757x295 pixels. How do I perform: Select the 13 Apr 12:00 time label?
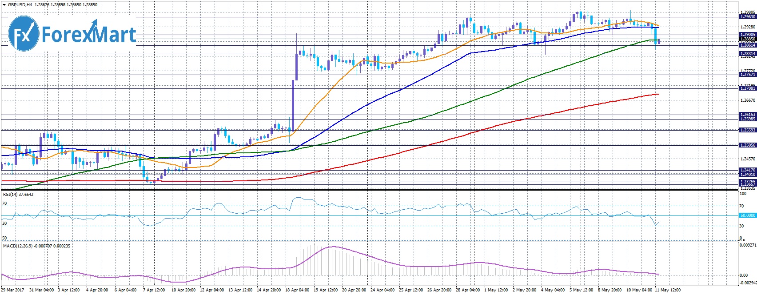[240, 290]
